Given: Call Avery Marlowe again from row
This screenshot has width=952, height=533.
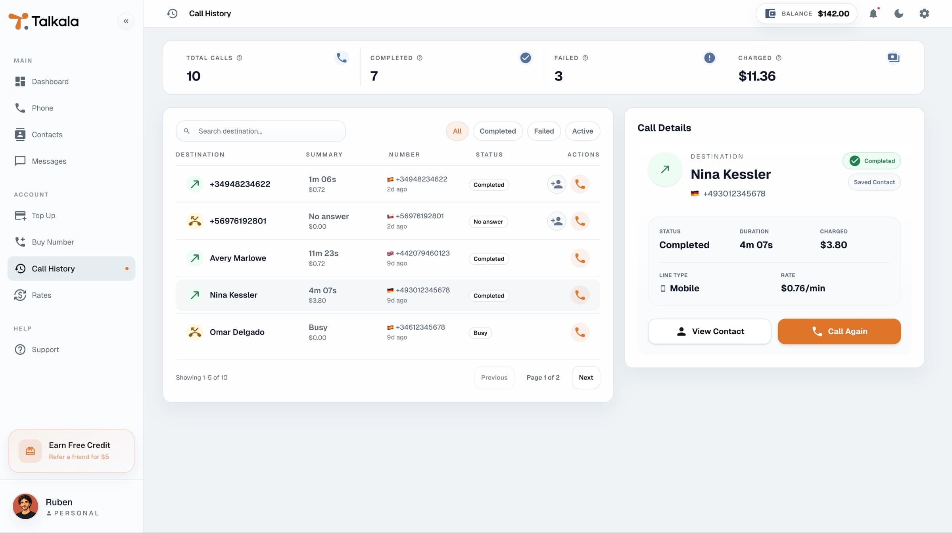Looking at the screenshot, I should click(x=580, y=258).
